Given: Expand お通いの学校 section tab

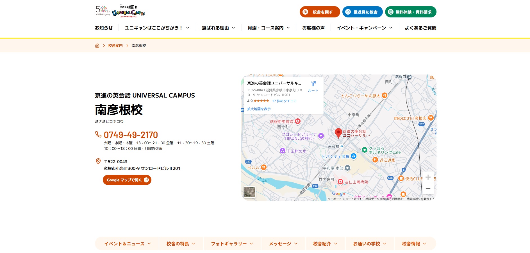Looking at the screenshot, I should 370,244.
